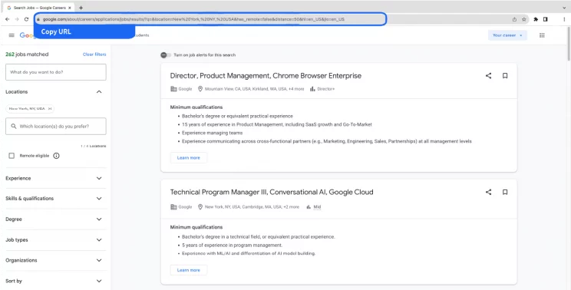The image size is (571, 290).
Task: Click the Mid experience level label
Action: [x=317, y=206]
